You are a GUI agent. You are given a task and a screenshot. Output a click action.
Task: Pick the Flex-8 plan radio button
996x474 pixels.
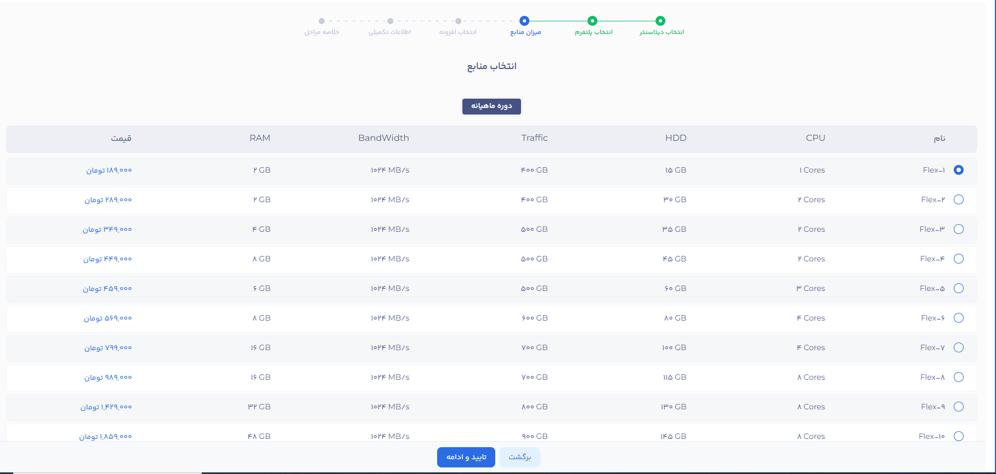point(958,377)
